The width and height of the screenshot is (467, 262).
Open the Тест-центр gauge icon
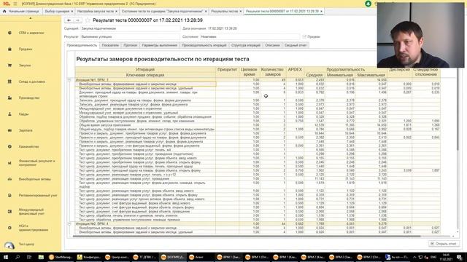click(x=9, y=245)
